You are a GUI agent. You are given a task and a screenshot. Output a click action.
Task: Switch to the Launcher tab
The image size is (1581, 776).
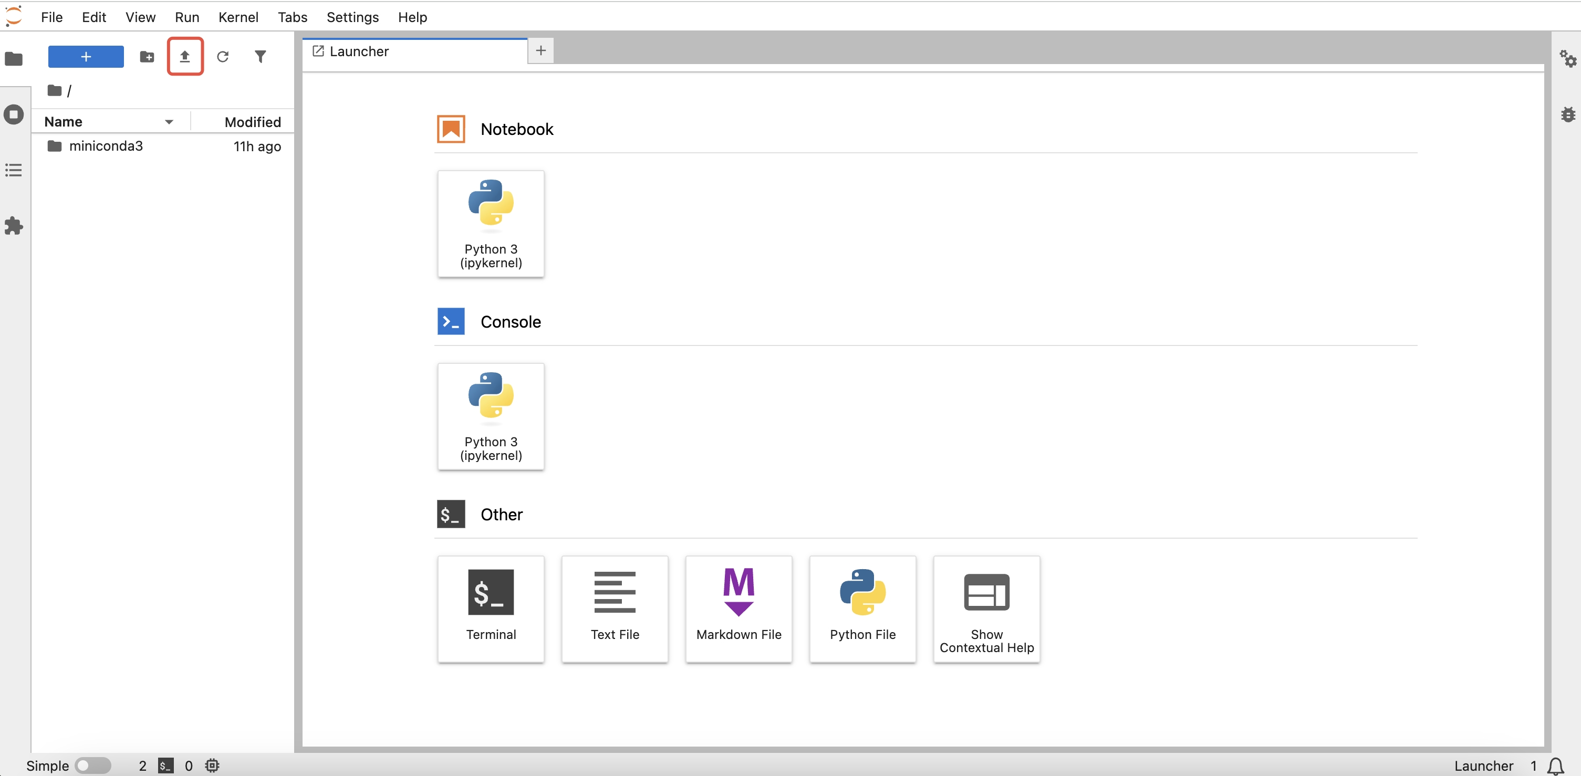coord(359,51)
